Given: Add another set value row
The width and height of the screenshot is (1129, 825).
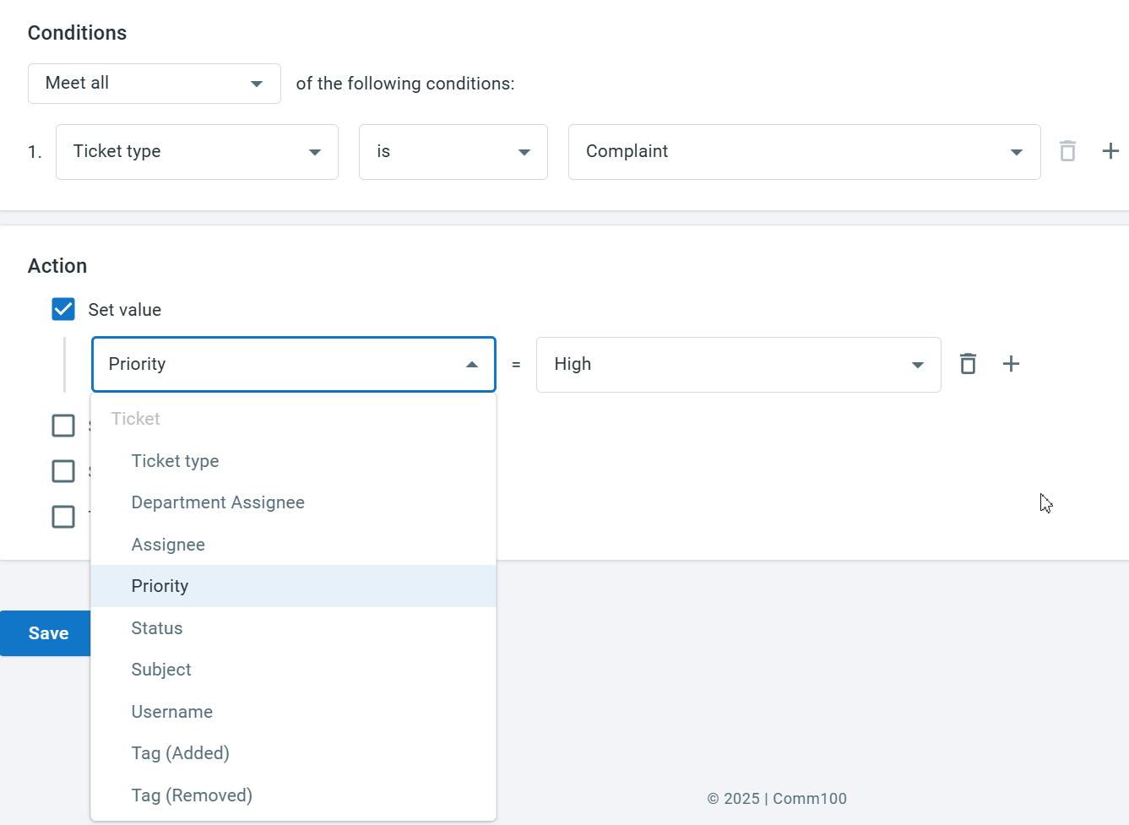Looking at the screenshot, I should click(1011, 364).
